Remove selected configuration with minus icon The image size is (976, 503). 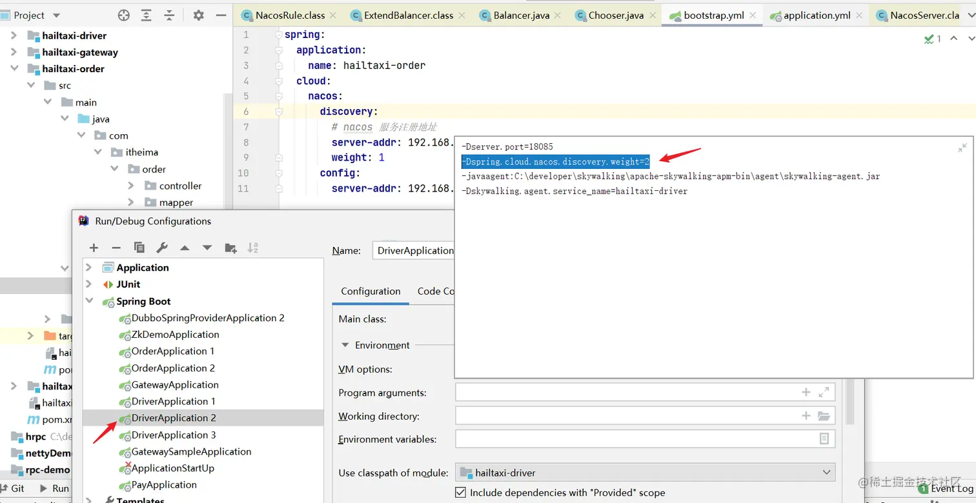[x=116, y=248]
